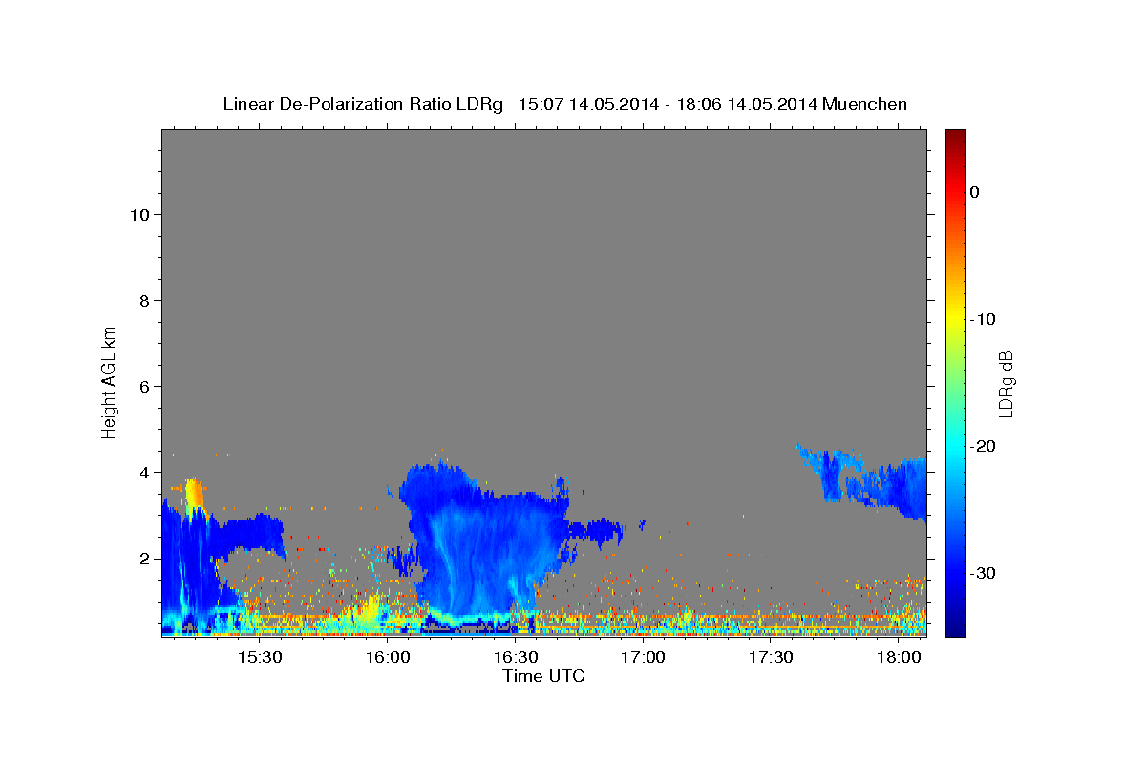Screen dimensions: 1146x764
Task: Click the 'LDRg dB' colorbar label
Action: pos(1005,384)
